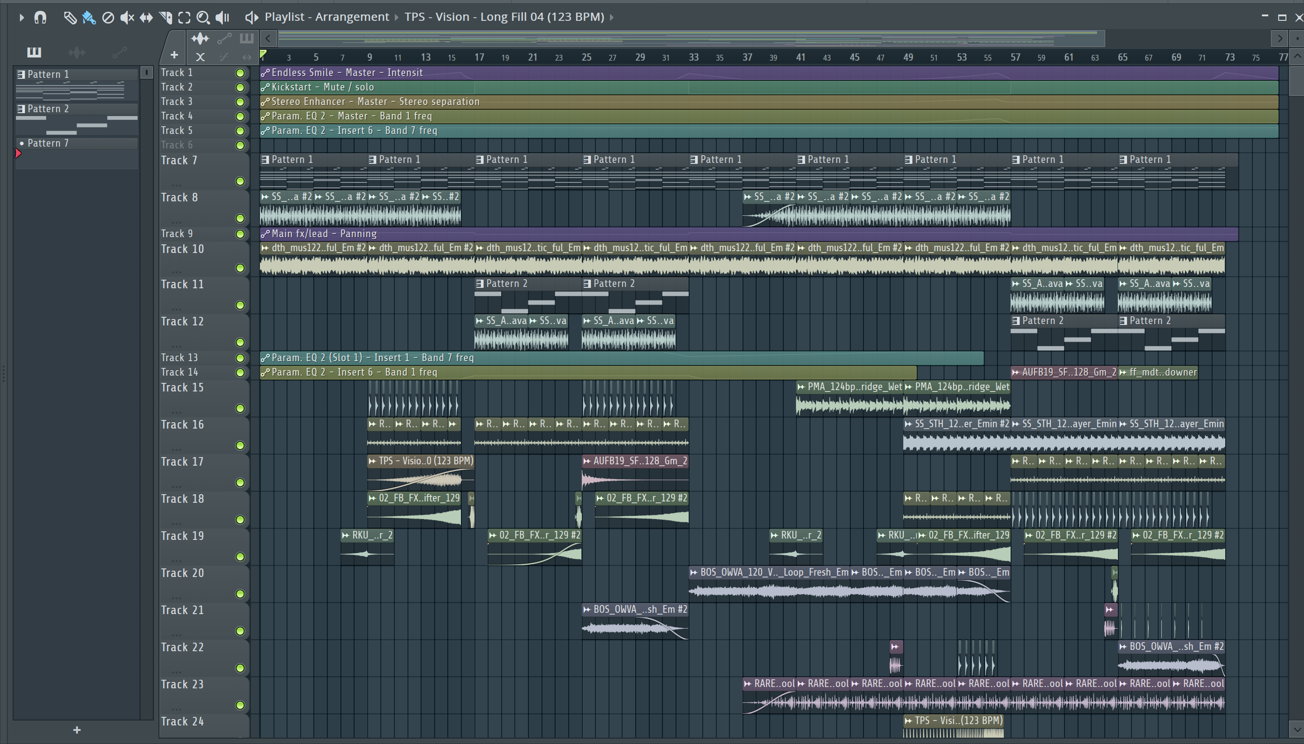1304x744 pixels.
Task: Toggle the magnet snap icon
Action: tap(40, 17)
